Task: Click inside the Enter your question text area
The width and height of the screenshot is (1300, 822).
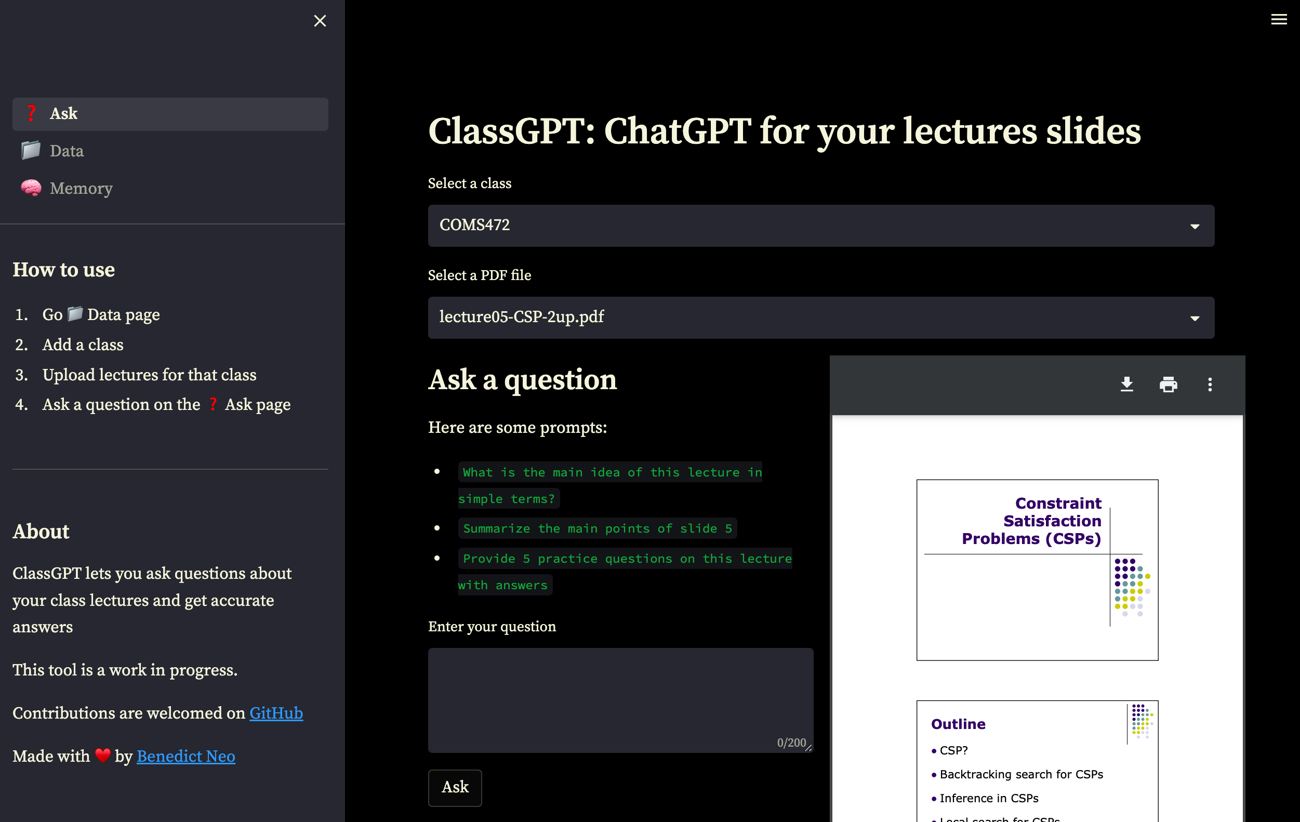Action: pos(620,696)
